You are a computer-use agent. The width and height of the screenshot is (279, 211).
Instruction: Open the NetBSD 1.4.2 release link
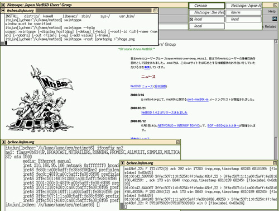coord(164,112)
